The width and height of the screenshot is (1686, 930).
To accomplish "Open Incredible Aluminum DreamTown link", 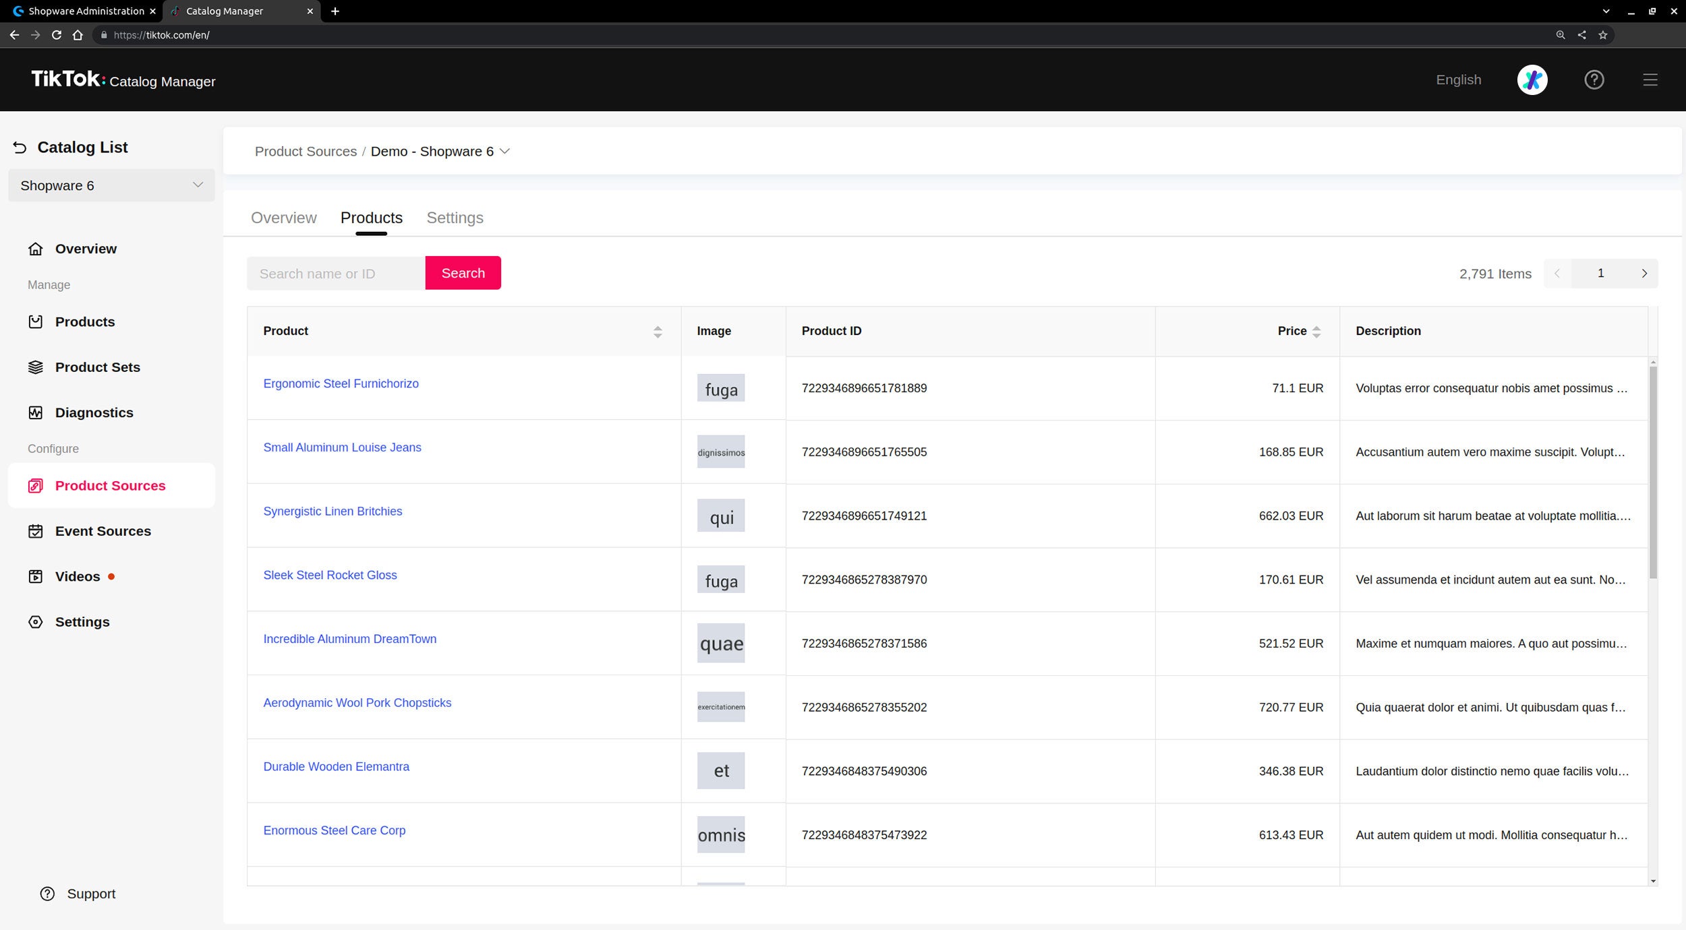I will pyautogui.click(x=349, y=639).
